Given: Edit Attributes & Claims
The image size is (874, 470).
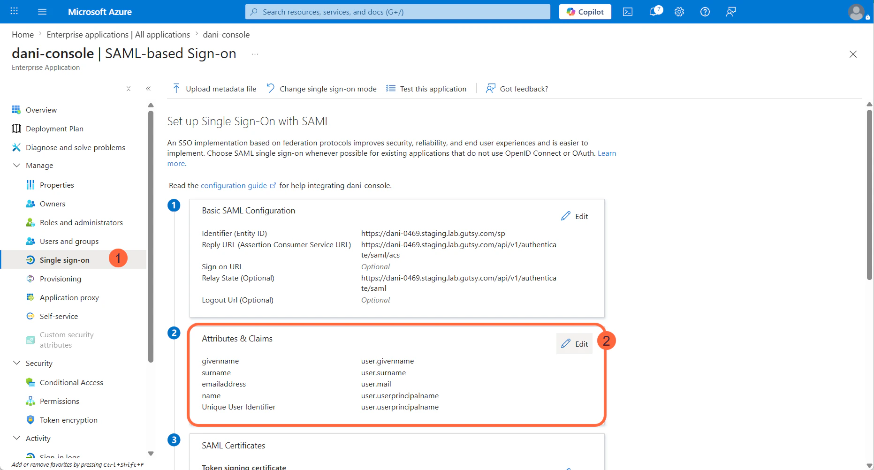Looking at the screenshot, I should 575,344.
